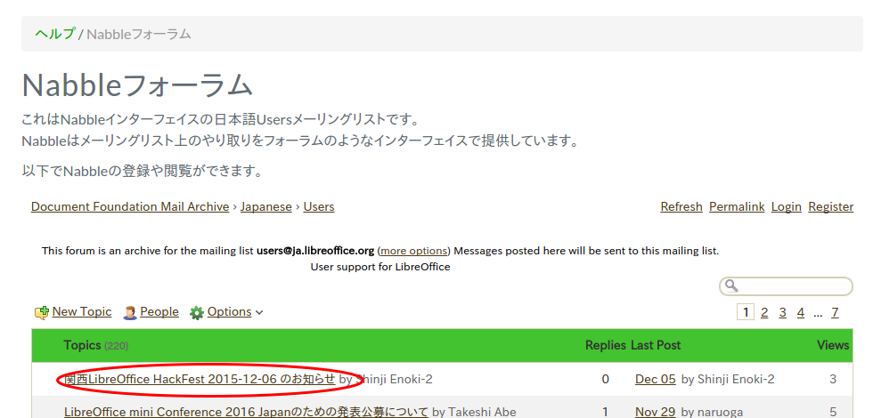Open Nov 29 last post link
The image size is (873, 418).
(656, 412)
